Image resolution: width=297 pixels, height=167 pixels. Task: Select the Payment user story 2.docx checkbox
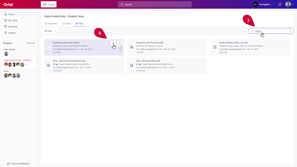click(x=48, y=47)
